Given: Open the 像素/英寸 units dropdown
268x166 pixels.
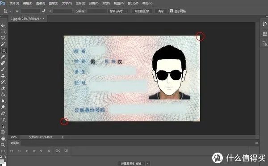Looking at the screenshot, I should pos(118,11).
